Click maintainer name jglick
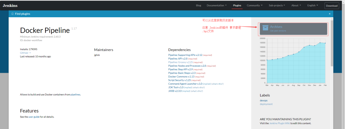The image size is (345, 129). pyautogui.click(x=97, y=55)
